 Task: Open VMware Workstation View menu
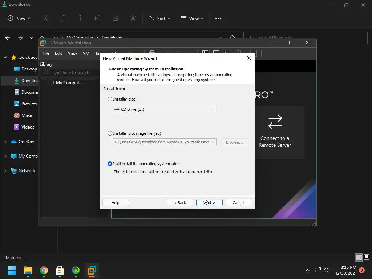point(72,53)
